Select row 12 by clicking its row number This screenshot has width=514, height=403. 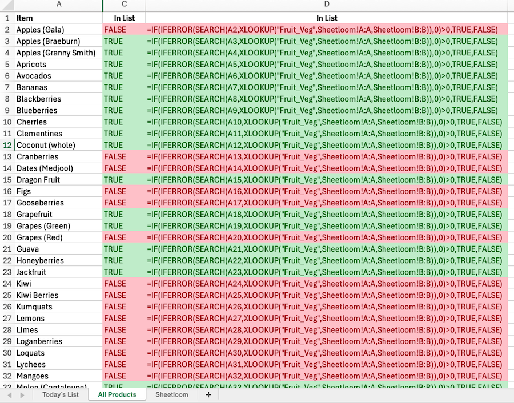8,145
